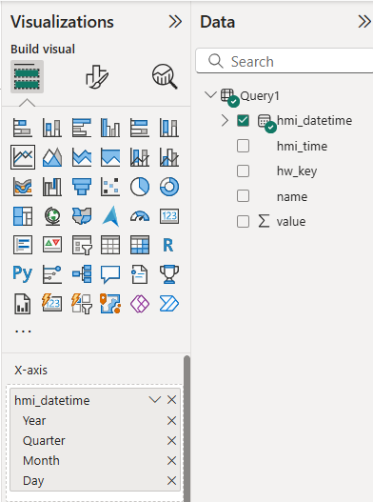Viewport: 373px width, 502px height.
Task: Select the multi-row card visual
Action: click(x=23, y=245)
